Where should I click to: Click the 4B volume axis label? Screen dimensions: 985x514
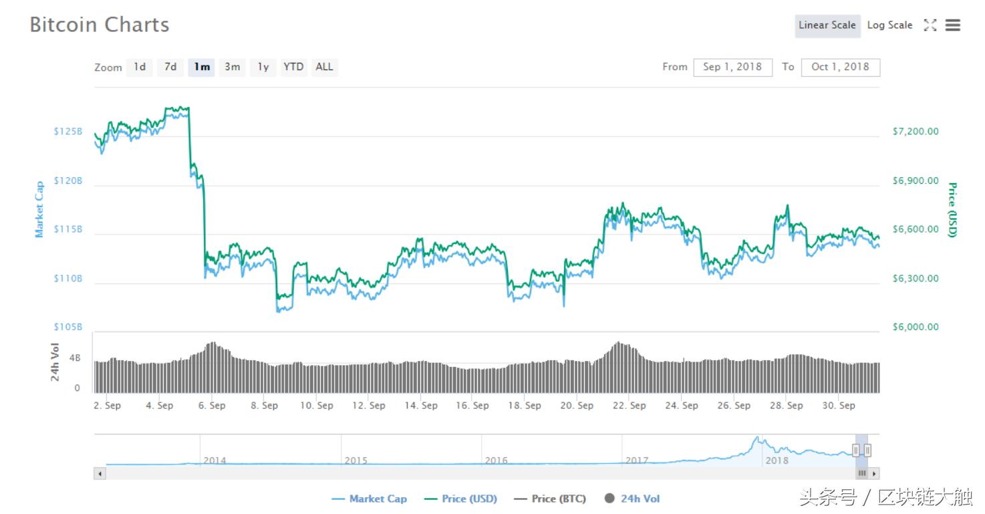pyautogui.click(x=75, y=358)
